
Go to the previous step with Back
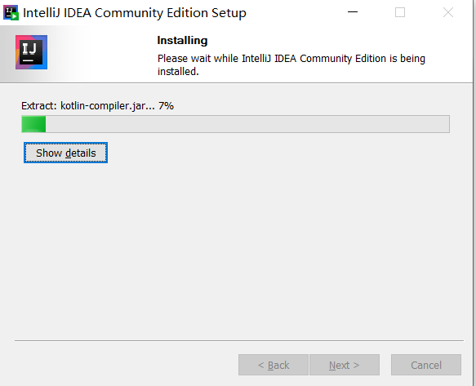click(x=274, y=365)
